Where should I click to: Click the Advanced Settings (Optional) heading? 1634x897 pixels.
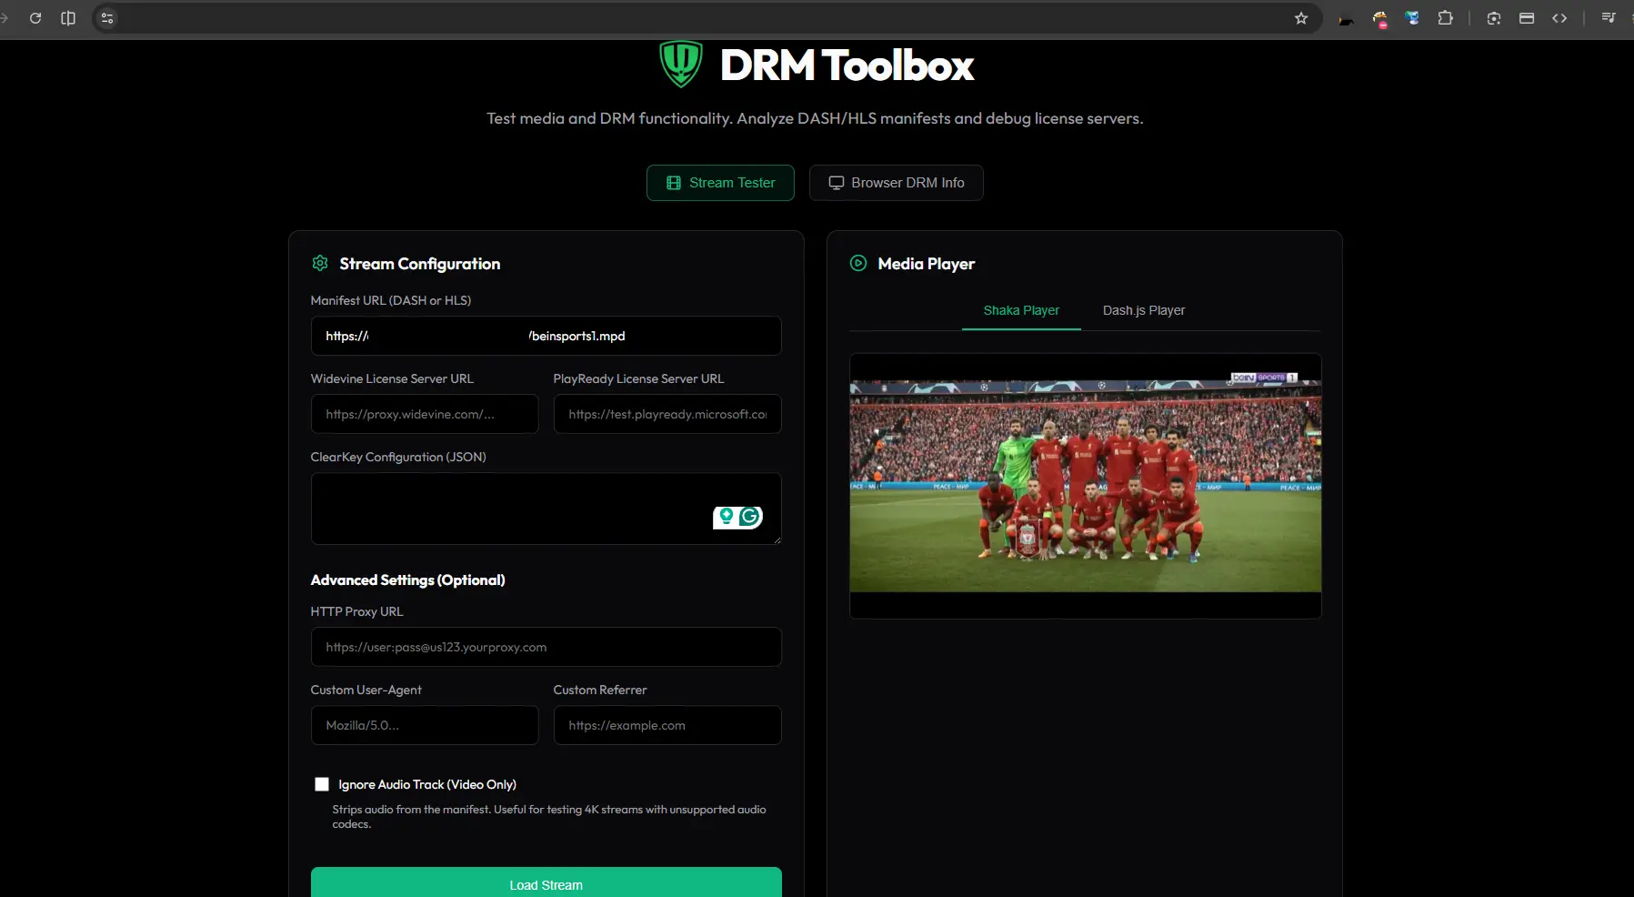407,580
